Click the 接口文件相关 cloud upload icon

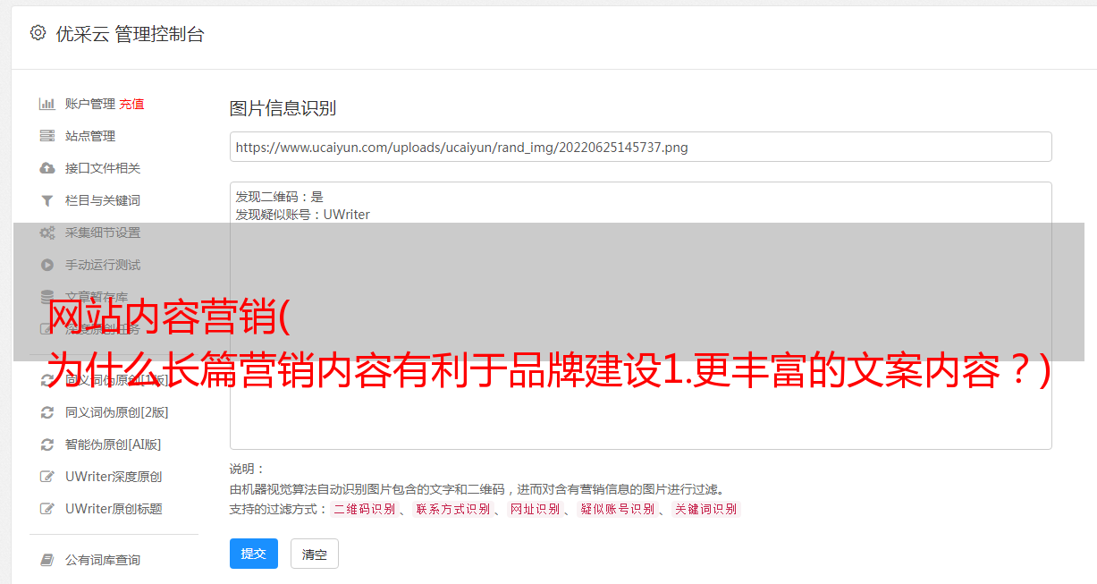(47, 168)
